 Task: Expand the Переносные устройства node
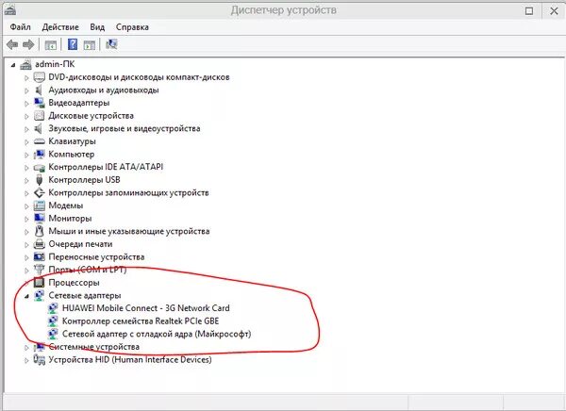[26, 257]
